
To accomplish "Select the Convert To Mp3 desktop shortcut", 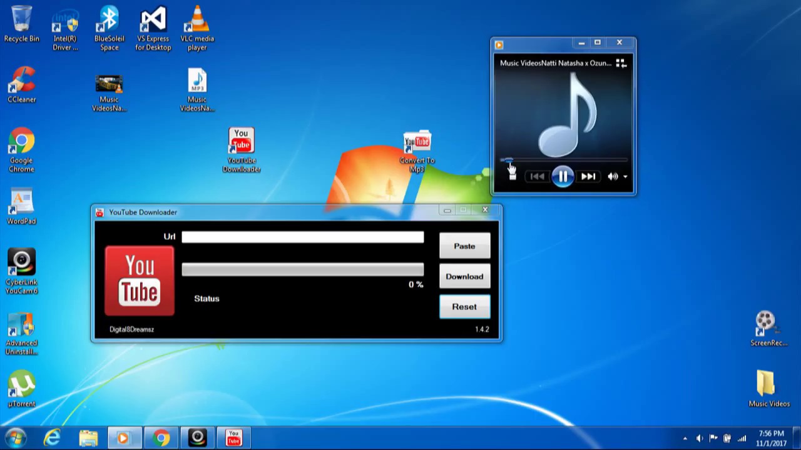I will pos(417,151).
